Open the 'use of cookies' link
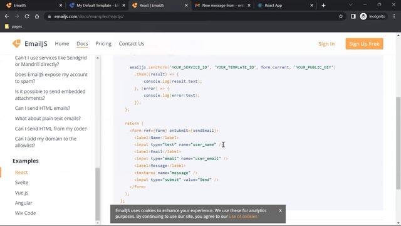This screenshot has width=401, height=226. (243, 217)
